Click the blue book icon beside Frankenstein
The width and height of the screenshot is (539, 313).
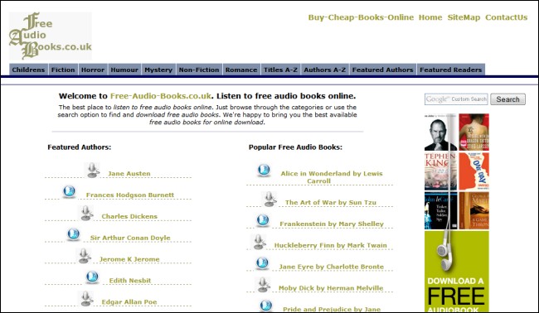[263, 220]
